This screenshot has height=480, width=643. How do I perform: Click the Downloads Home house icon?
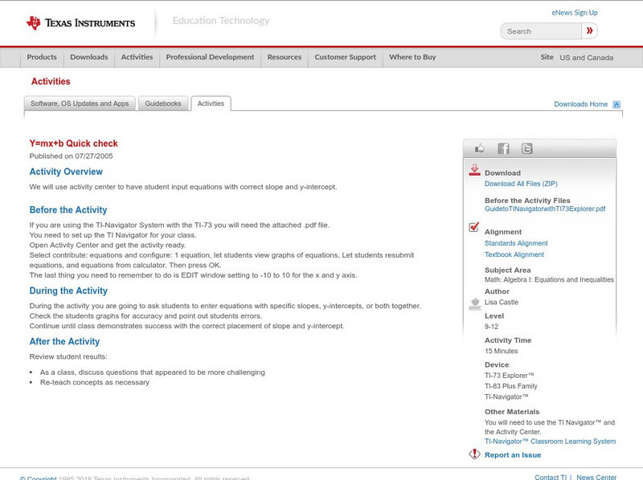(x=616, y=104)
